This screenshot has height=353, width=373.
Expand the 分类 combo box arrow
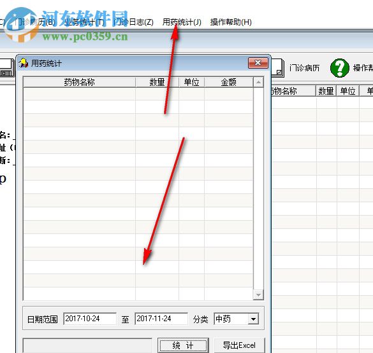pyautogui.click(x=253, y=319)
